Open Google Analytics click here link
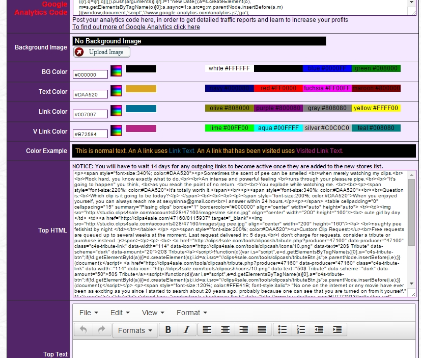Image resolution: width=421 pixels, height=358 pixels. (136, 27)
